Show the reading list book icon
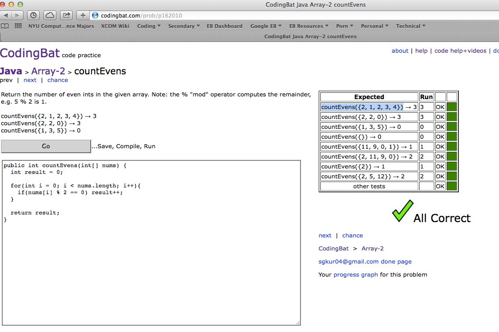The image size is (499, 332). (x=5, y=26)
